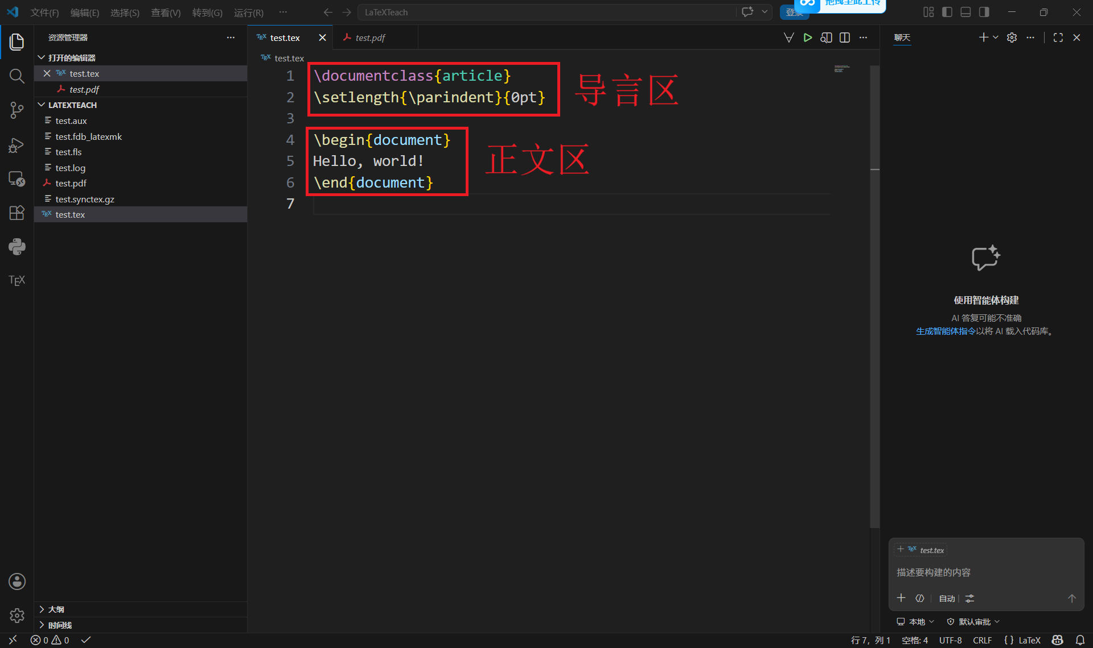Open Extensions view in activity bar
This screenshot has width=1093, height=648.
(x=17, y=213)
